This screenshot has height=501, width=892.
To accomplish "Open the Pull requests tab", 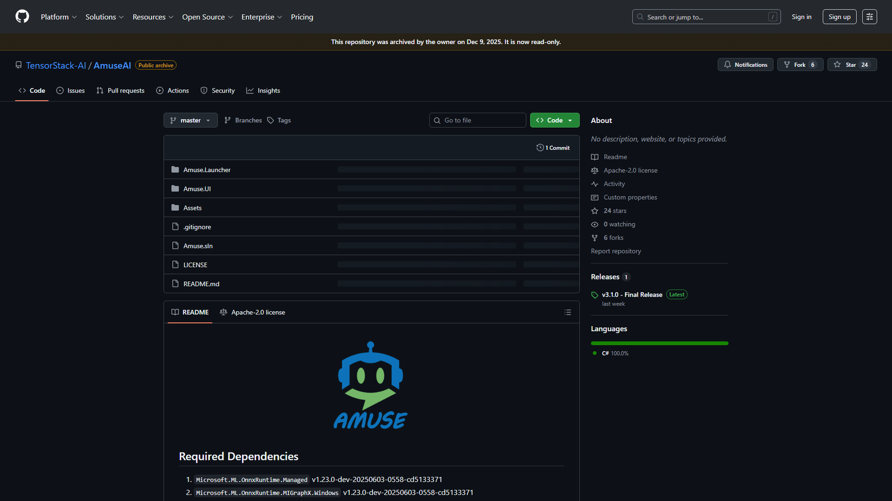I will pos(120,91).
